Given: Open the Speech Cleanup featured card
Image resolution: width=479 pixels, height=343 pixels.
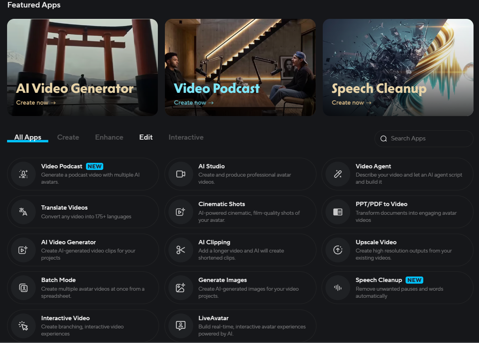Looking at the screenshot, I should click(398, 67).
